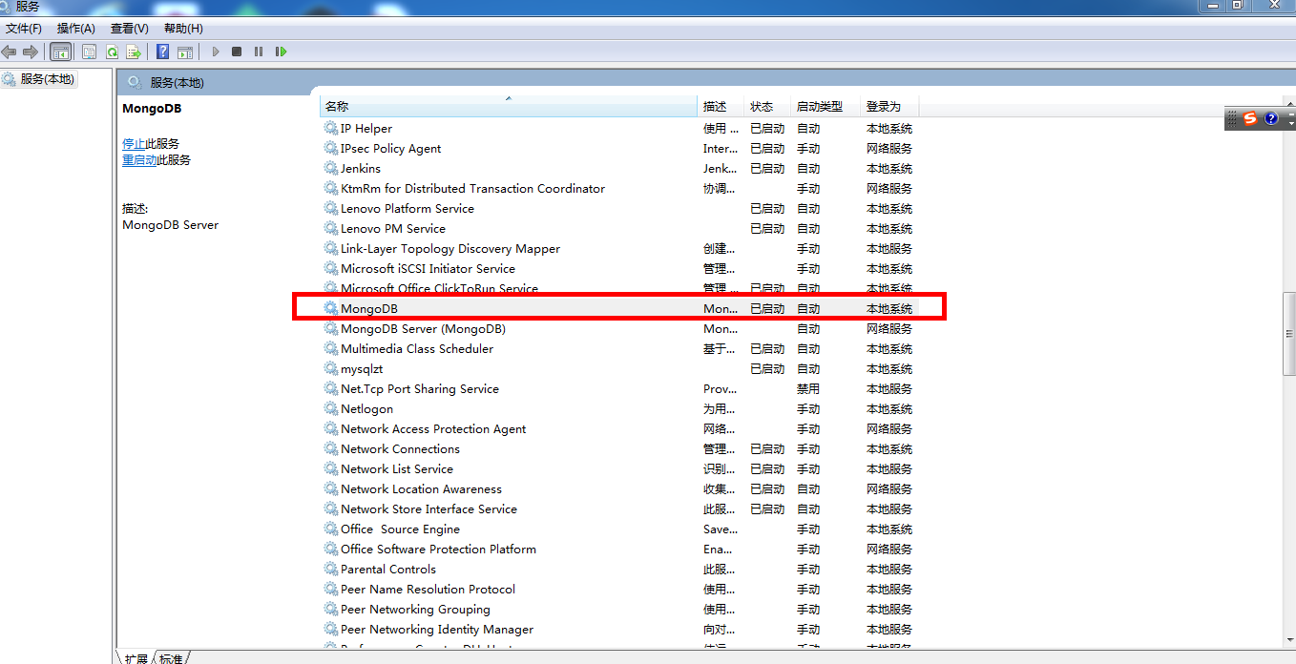Click the Pause Service toolbar icon
The width and height of the screenshot is (1296, 664).
click(259, 52)
